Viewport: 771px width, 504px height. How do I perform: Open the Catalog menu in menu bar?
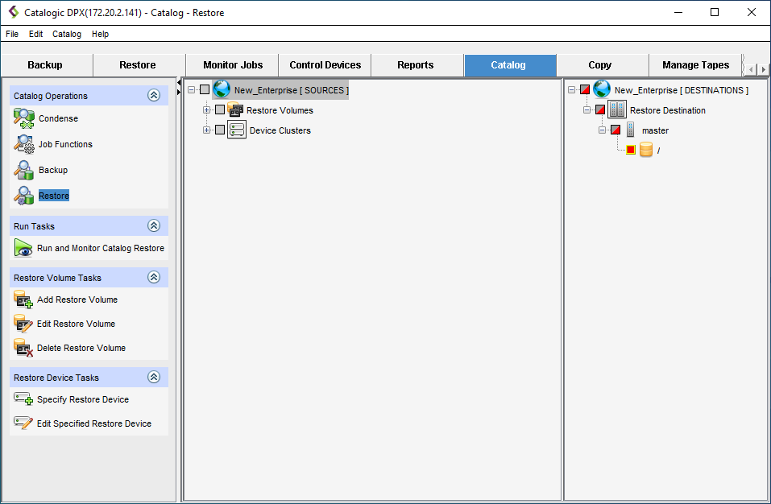[67, 34]
